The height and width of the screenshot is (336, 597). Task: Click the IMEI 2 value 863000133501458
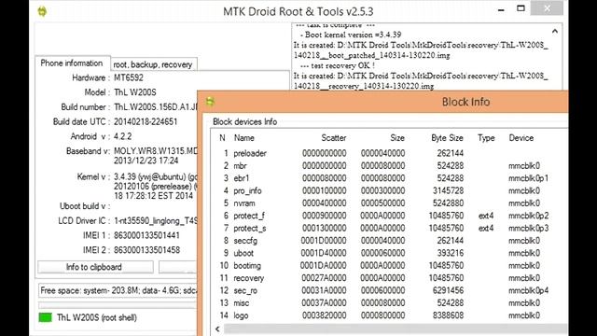coord(146,250)
